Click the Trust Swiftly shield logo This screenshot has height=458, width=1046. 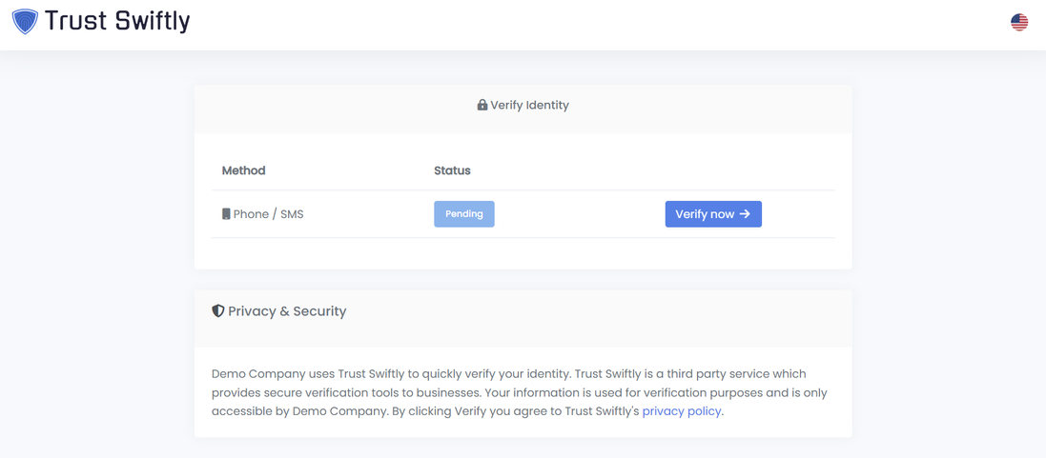(x=25, y=21)
